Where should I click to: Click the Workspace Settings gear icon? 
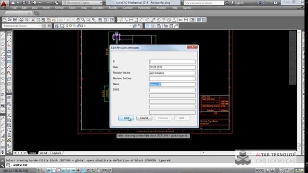tap(44, 26)
